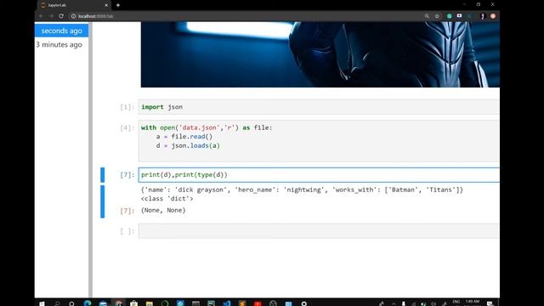
Task: Open Microsoft Store from taskbar
Action: pyautogui.click(x=134, y=303)
